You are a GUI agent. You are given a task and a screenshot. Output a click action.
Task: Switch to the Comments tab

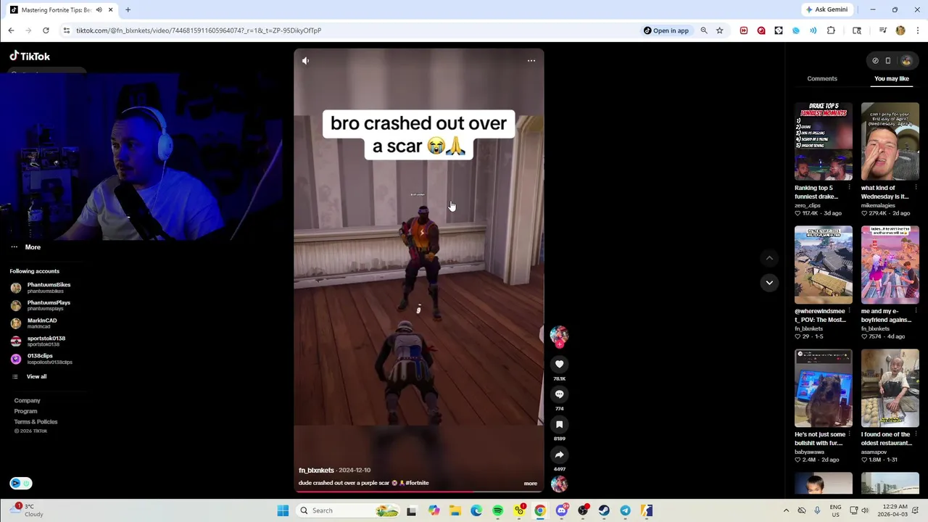822,79
